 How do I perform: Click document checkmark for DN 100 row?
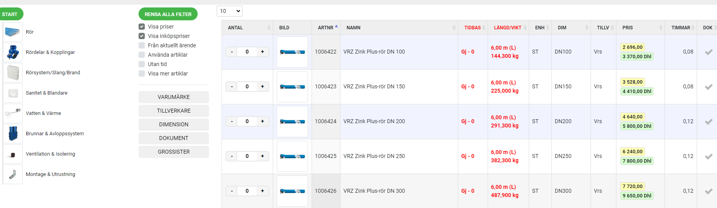pos(708,52)
